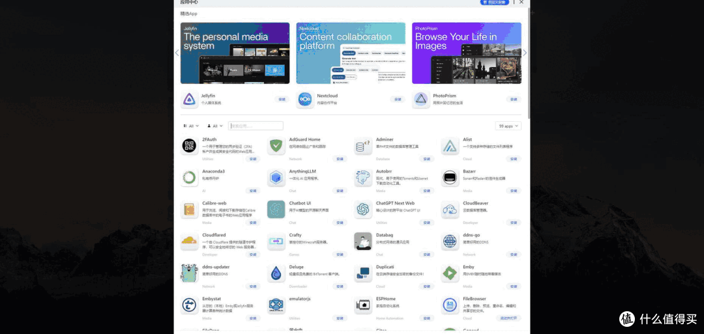Click the app center vertical scrollbar
The height and width of the screenshot is (334, 704).
pyautogui.click(x=529, y=63)
